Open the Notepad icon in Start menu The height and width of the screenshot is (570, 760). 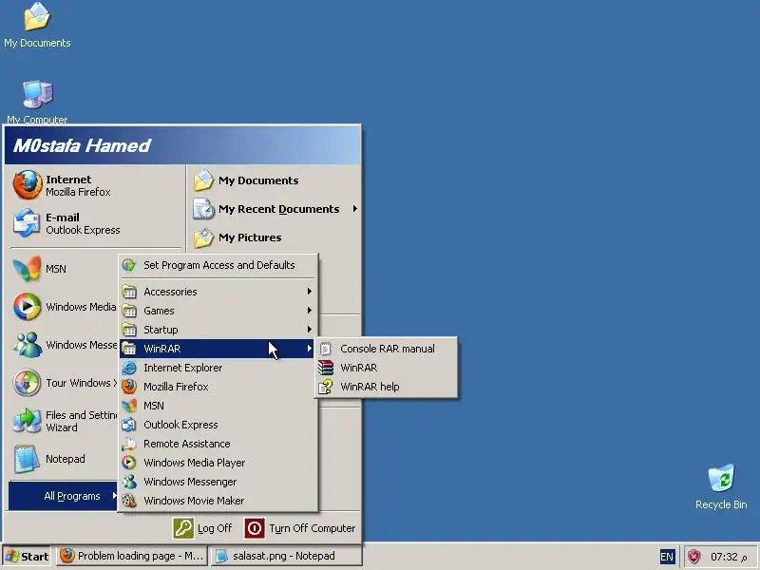[27, 459]
